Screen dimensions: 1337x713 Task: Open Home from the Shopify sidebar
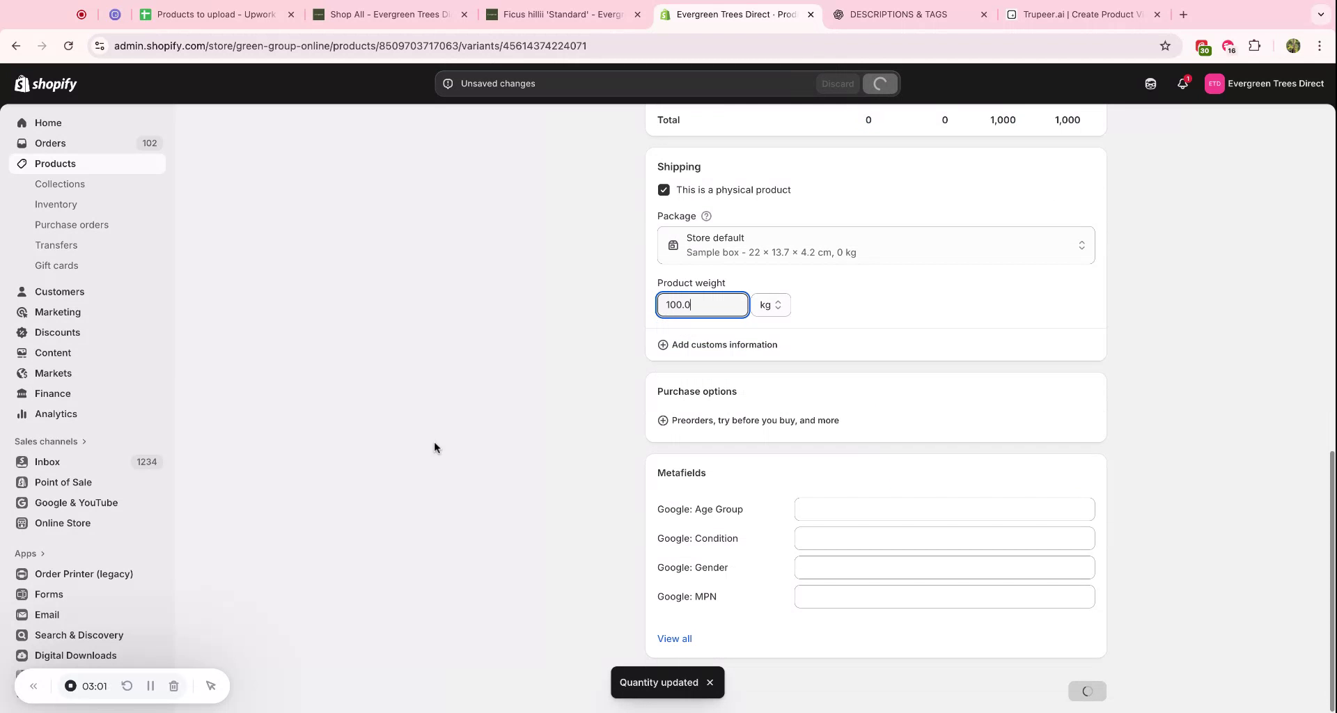click(48, 123)
